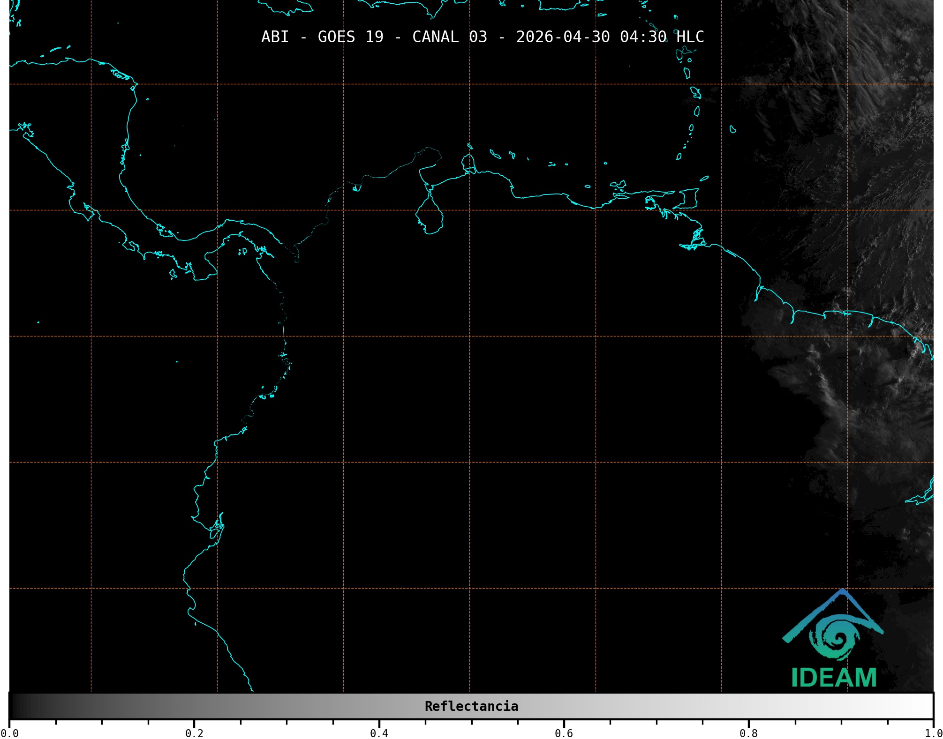Click inside the Lake Maracaibo outline

[429, 216]
